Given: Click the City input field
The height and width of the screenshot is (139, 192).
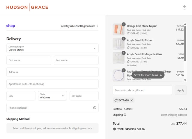Looking at the screenshot, I should tap(21, 96).
